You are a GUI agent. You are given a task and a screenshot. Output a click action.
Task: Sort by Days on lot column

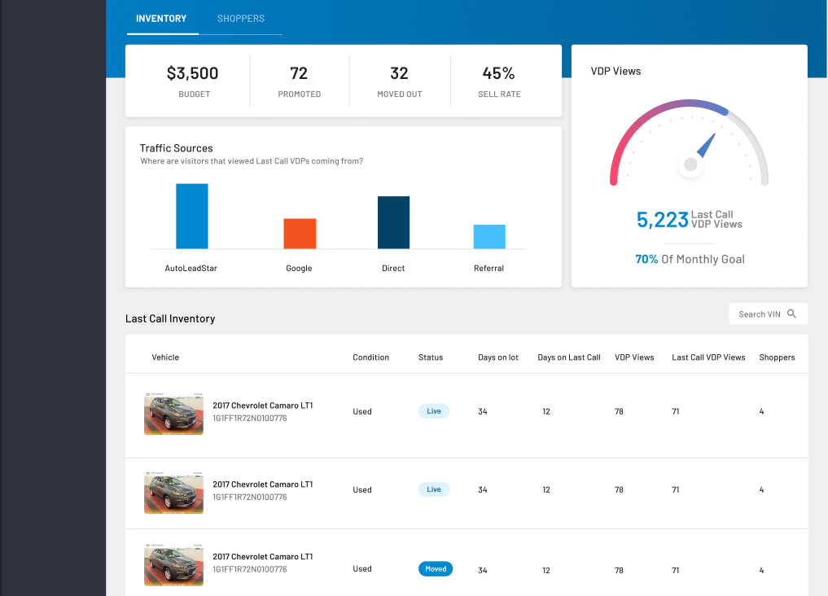click(x=498, y=357)
